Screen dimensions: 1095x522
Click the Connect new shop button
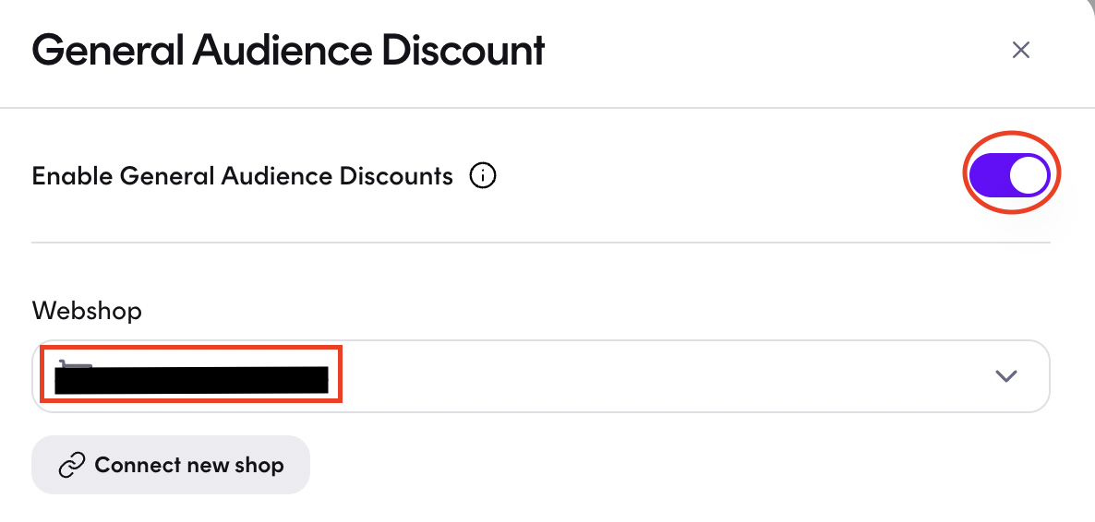(171, 465)
